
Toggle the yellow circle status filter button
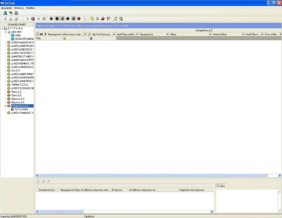coord(62,19)
